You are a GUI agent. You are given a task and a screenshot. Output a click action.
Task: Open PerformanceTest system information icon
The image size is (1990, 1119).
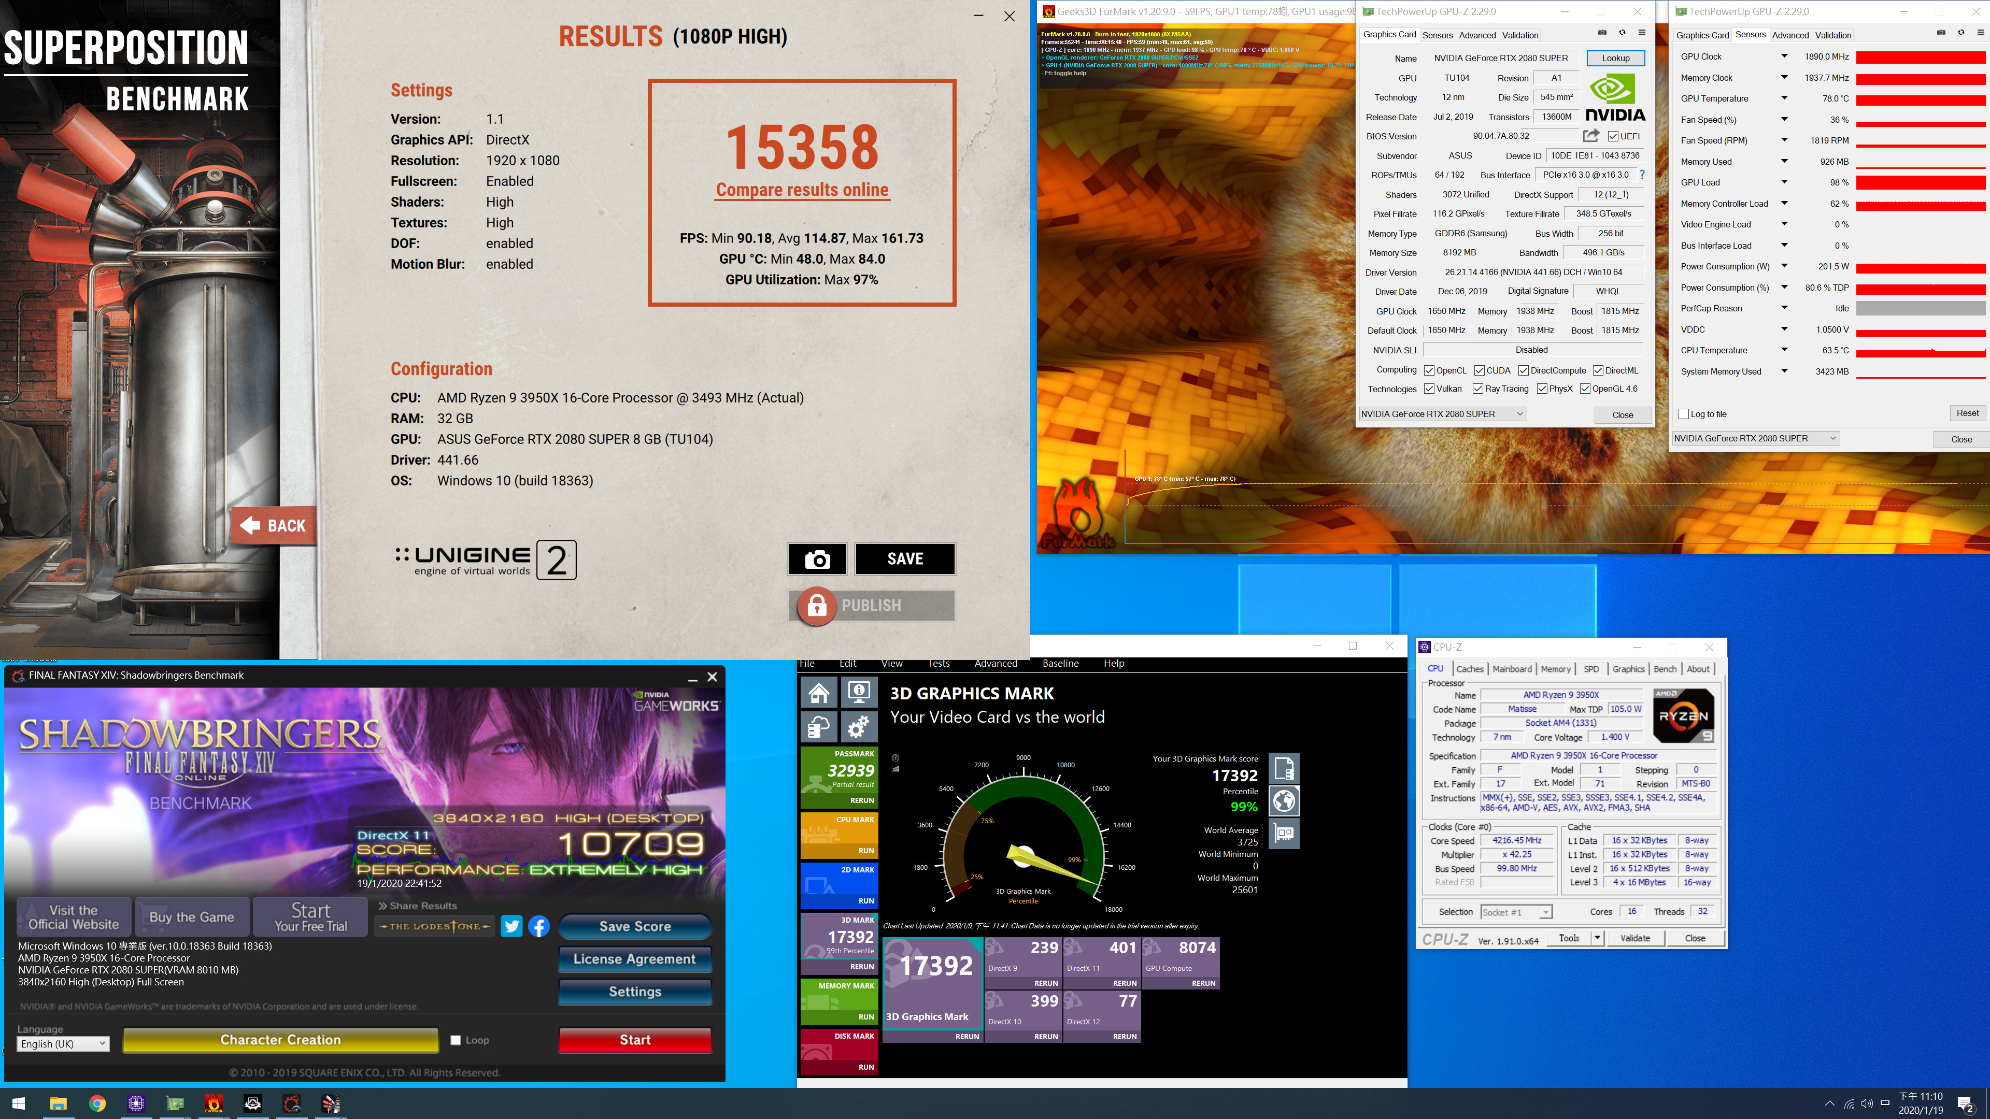[858, 692]
